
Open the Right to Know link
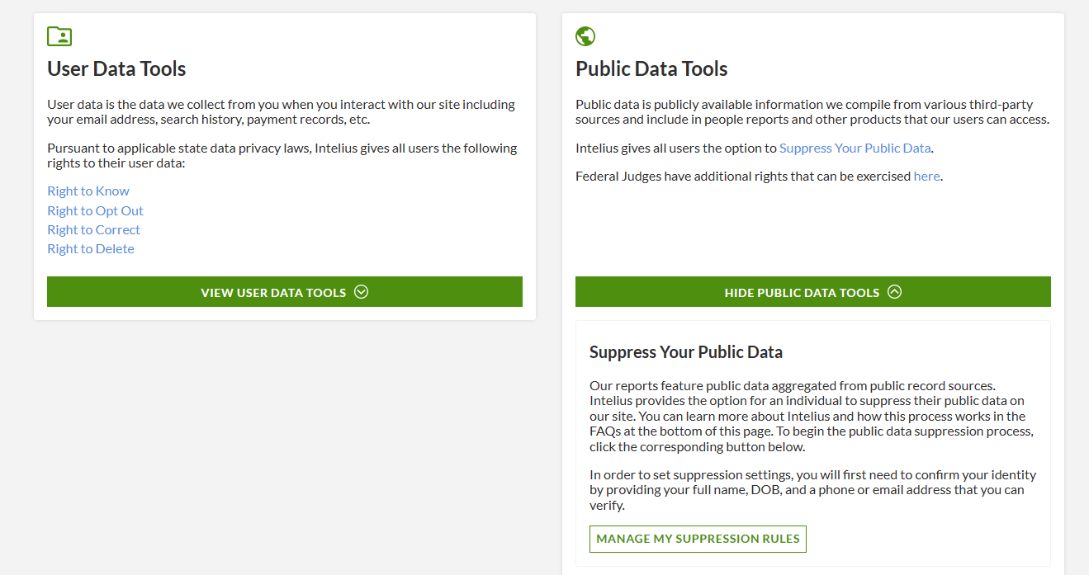[88, 191]
